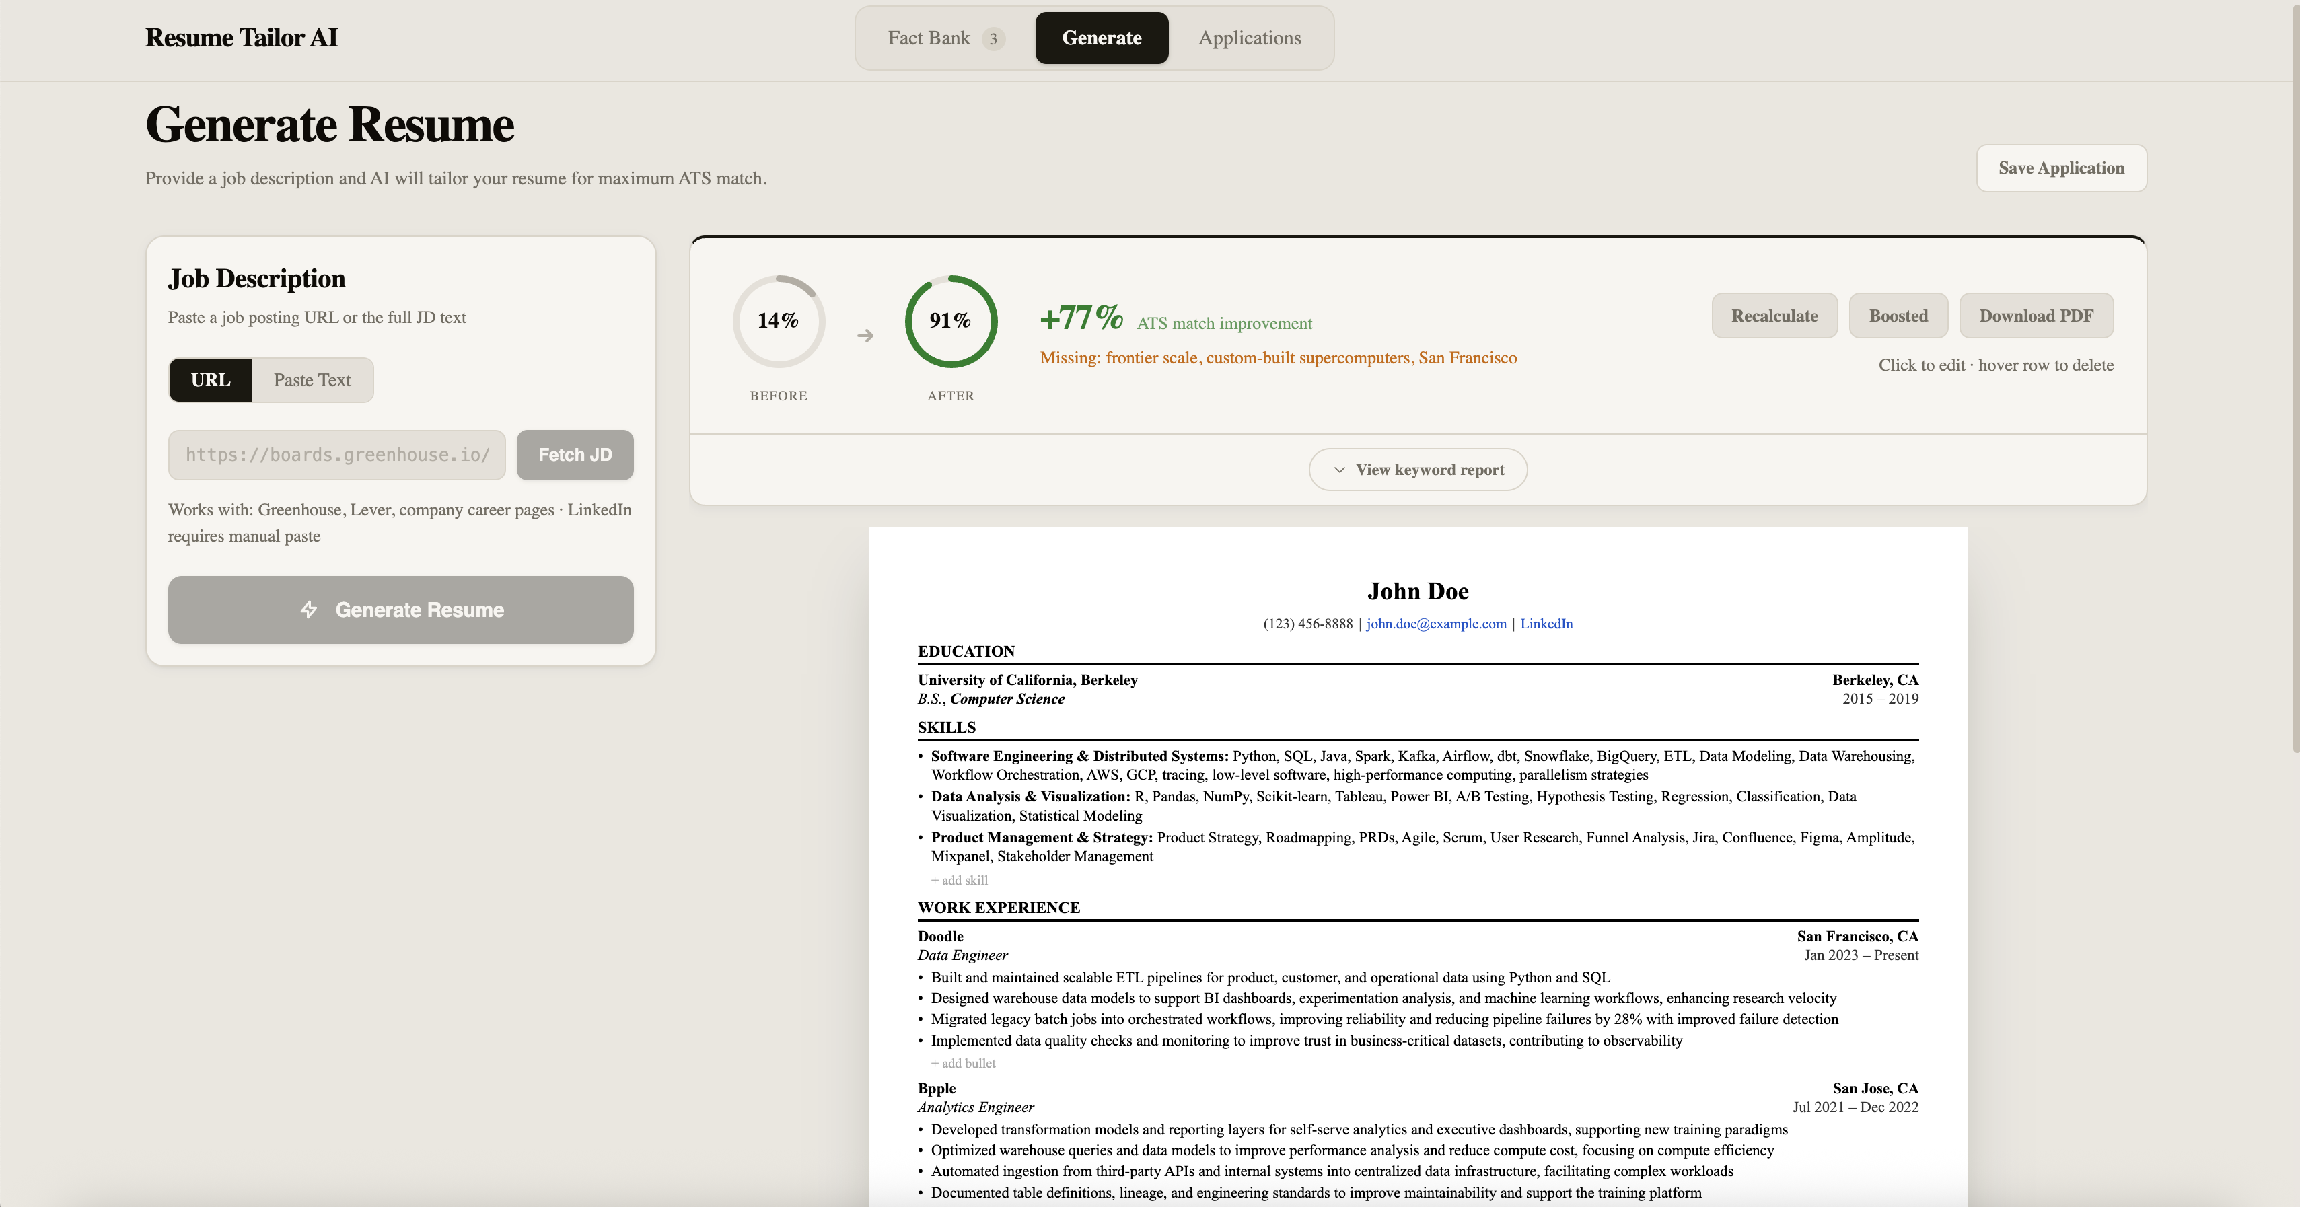The image size is (2300, 1207).
Task: Click the Fetch JD button
Action: coord(574,454)
